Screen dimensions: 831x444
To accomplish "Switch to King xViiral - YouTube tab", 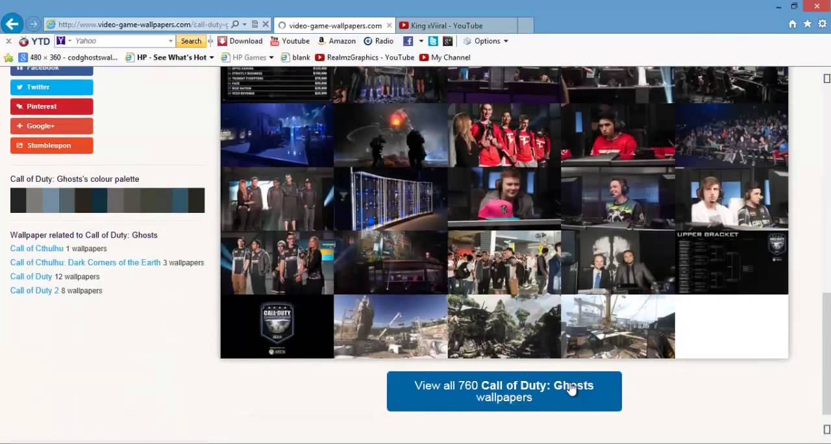I will click(456, 25).
